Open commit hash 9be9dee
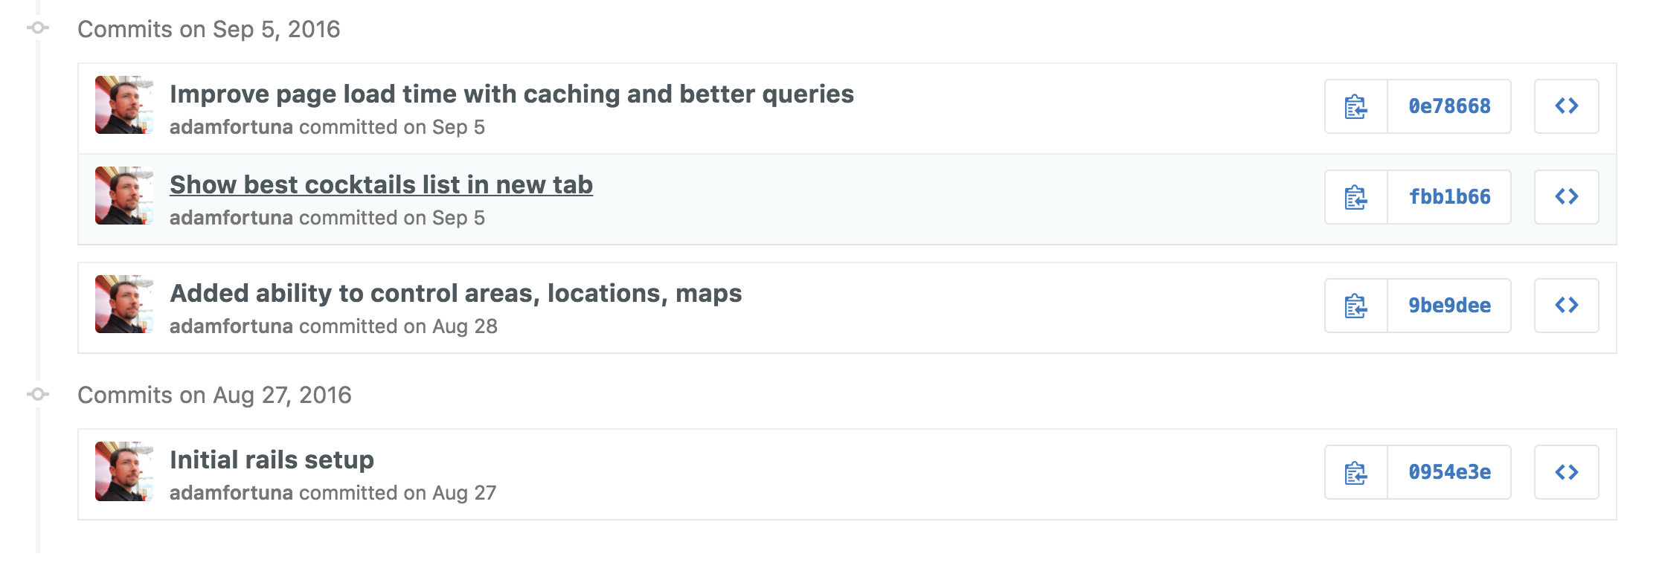This screenshot has width=1662, height=574. click(x=1449, y=306)
